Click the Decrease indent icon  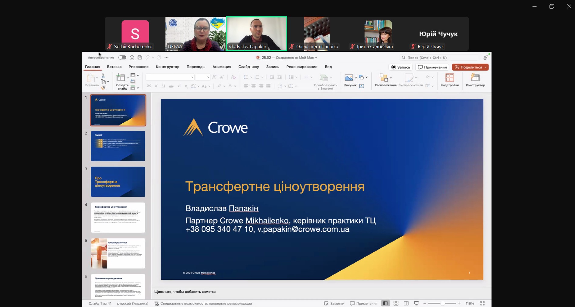pos(272,77)
